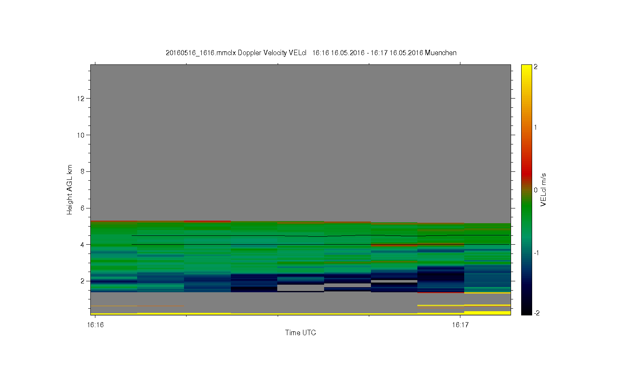633x379 pixels.
Task: Click the 16:16 time tick label
Action: click(x=95, y=325)
